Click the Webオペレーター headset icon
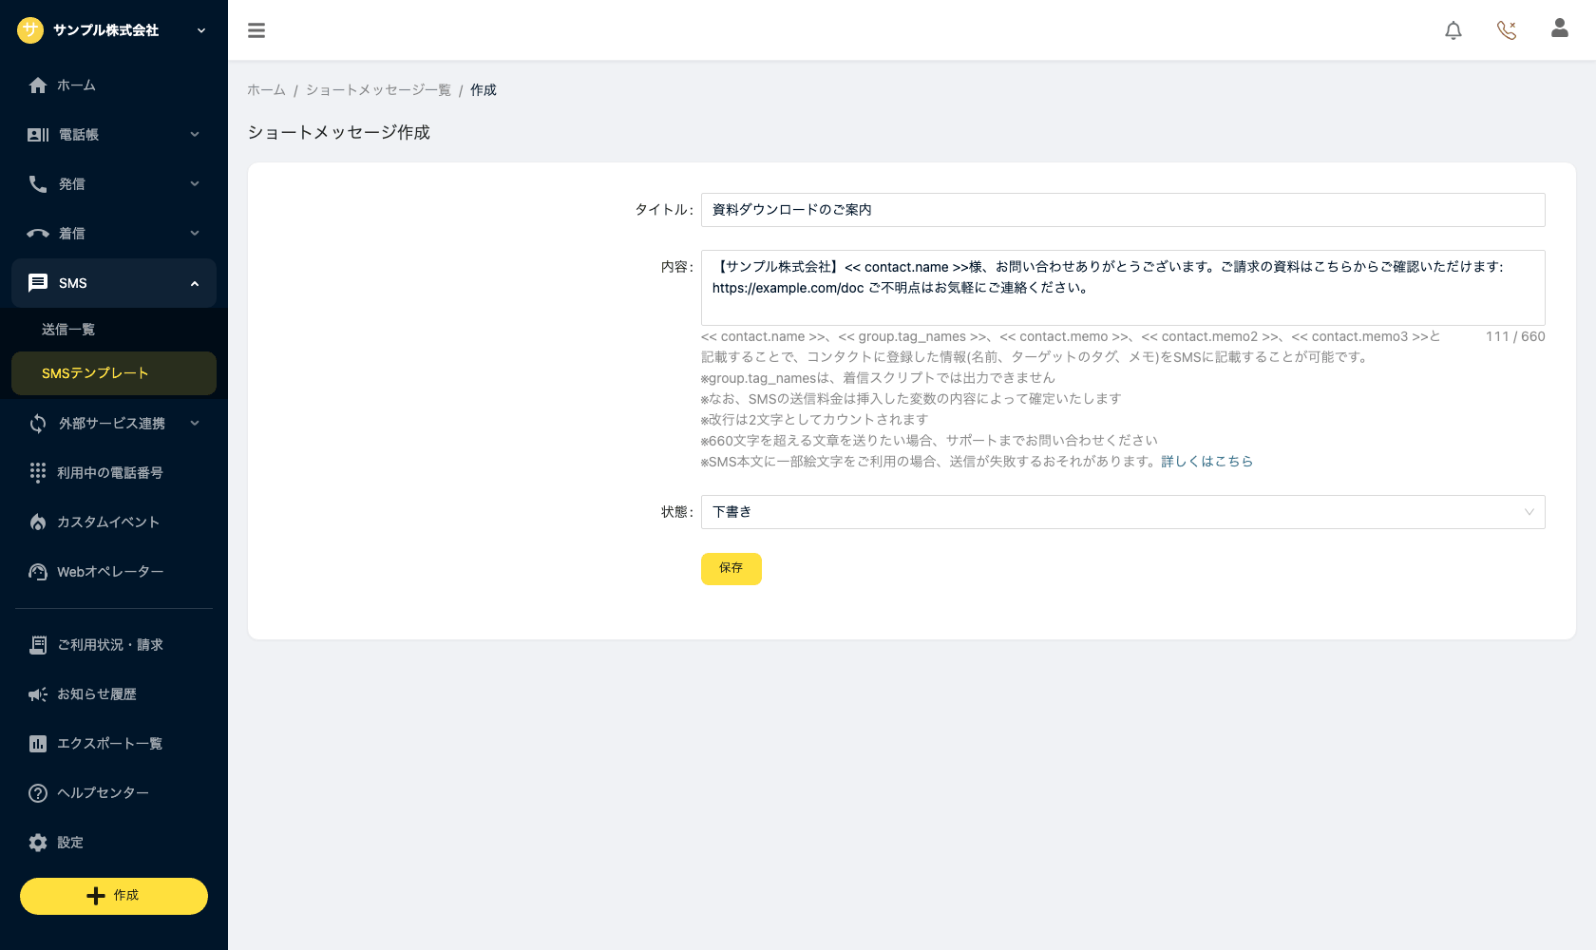This screenshot has width=1596, height=950. (38, 572)
